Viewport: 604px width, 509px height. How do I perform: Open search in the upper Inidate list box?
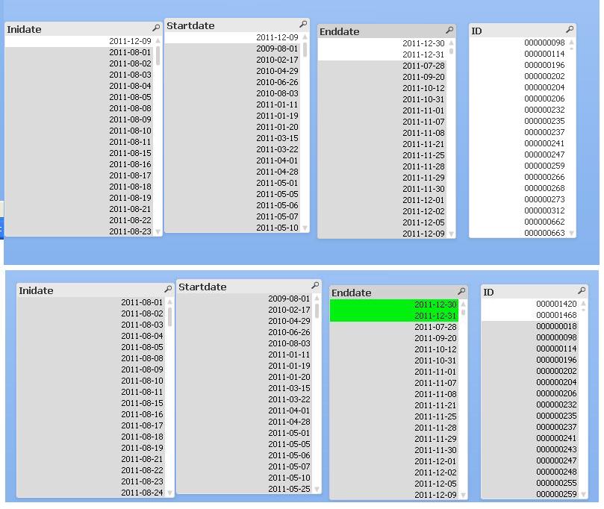[156, 28]
